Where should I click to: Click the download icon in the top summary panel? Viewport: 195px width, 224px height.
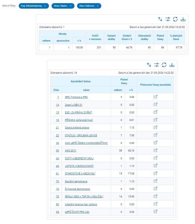(x=183, y=19)
